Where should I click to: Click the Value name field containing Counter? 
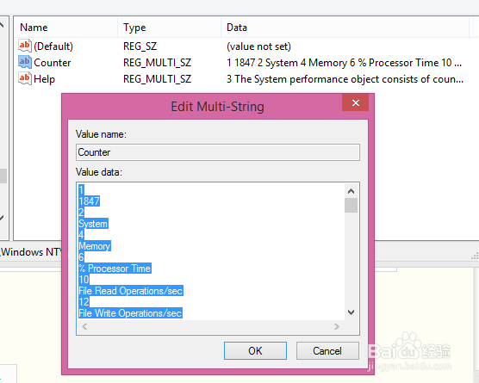click(218, 152)
